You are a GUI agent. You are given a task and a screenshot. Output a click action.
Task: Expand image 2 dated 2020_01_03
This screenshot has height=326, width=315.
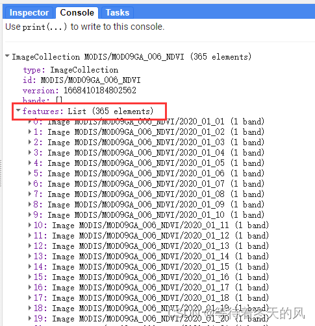(30, 142)
